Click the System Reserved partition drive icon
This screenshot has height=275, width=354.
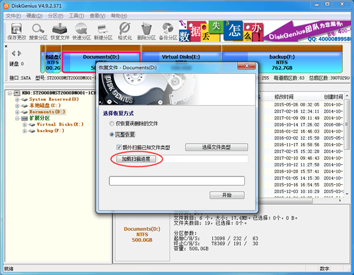pyautogui.click(x=25, y=99)
